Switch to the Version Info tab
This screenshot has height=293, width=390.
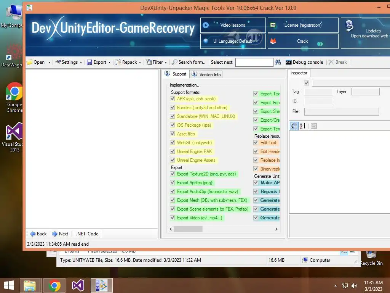pos(206,74)
